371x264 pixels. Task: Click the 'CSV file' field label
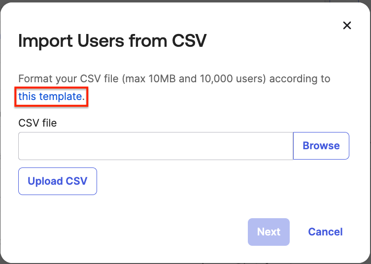(37, 123)
